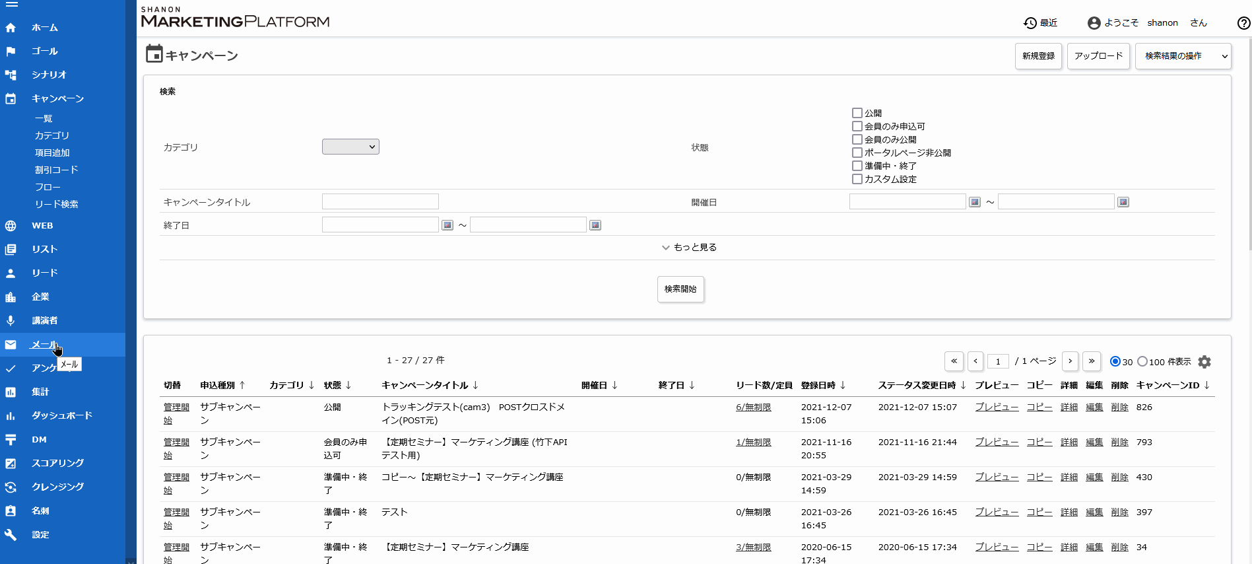Open the 一覧 submenu item

[44, 119]
